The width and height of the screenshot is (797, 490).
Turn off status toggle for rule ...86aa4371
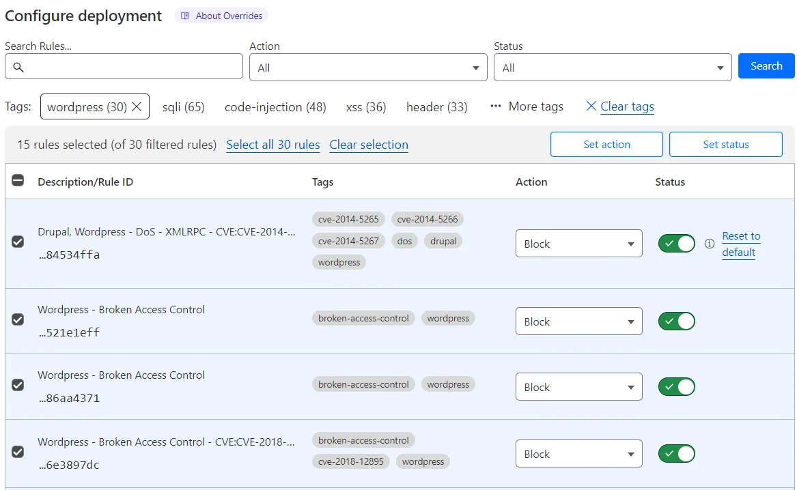point(676,386)
